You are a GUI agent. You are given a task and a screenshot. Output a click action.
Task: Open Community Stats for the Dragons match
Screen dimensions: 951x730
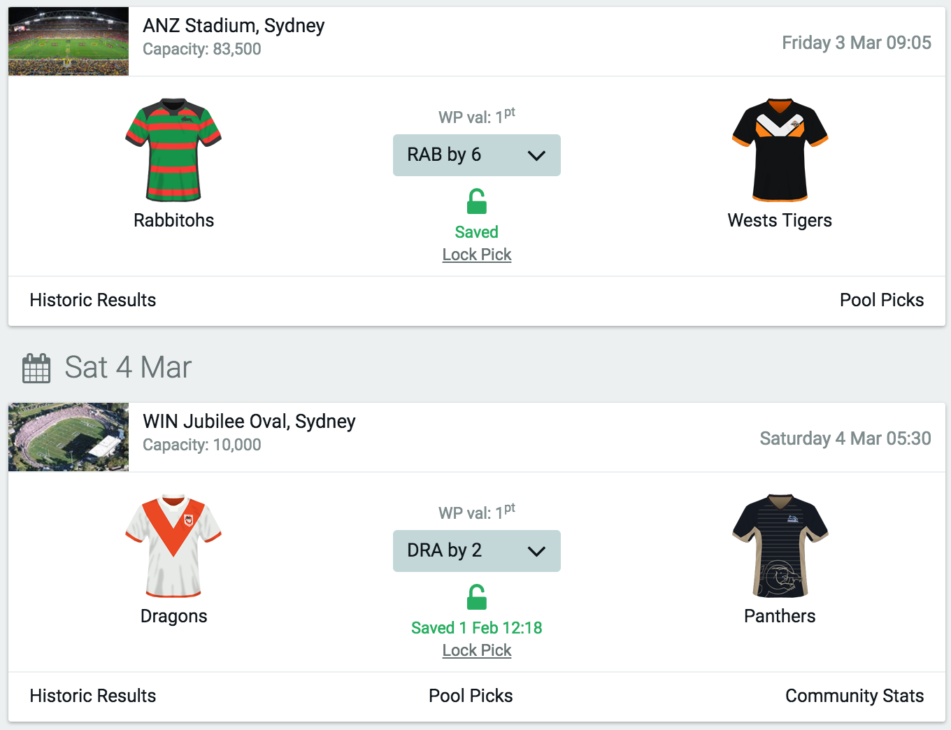[855, 696]
